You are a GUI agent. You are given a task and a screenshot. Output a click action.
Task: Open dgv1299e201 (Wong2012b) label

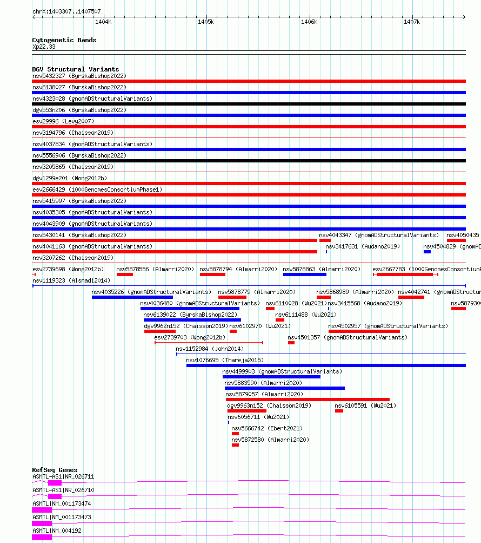[70, 178]
